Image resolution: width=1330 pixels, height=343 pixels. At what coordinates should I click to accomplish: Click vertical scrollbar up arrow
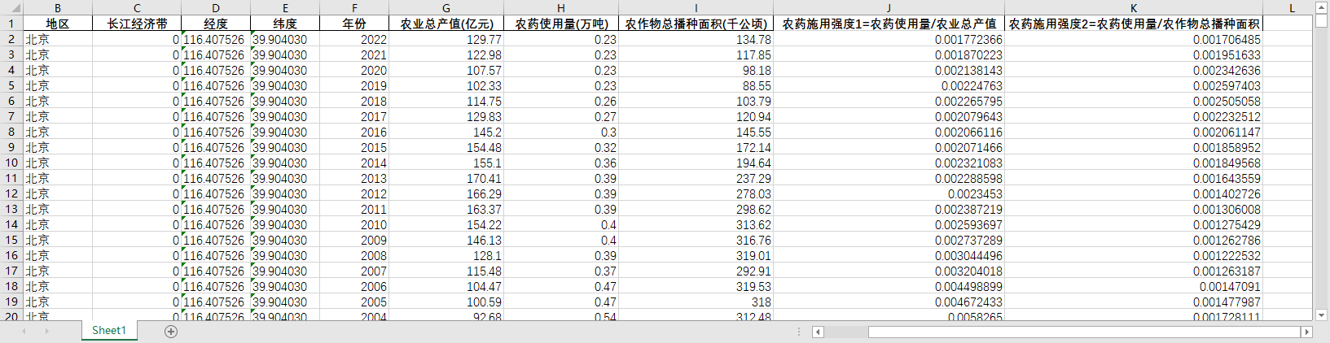pos(1321,7)
